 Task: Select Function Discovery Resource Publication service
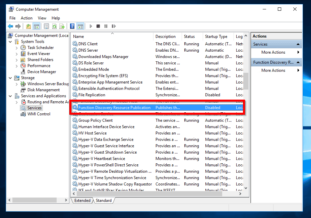tap(158, 108)
